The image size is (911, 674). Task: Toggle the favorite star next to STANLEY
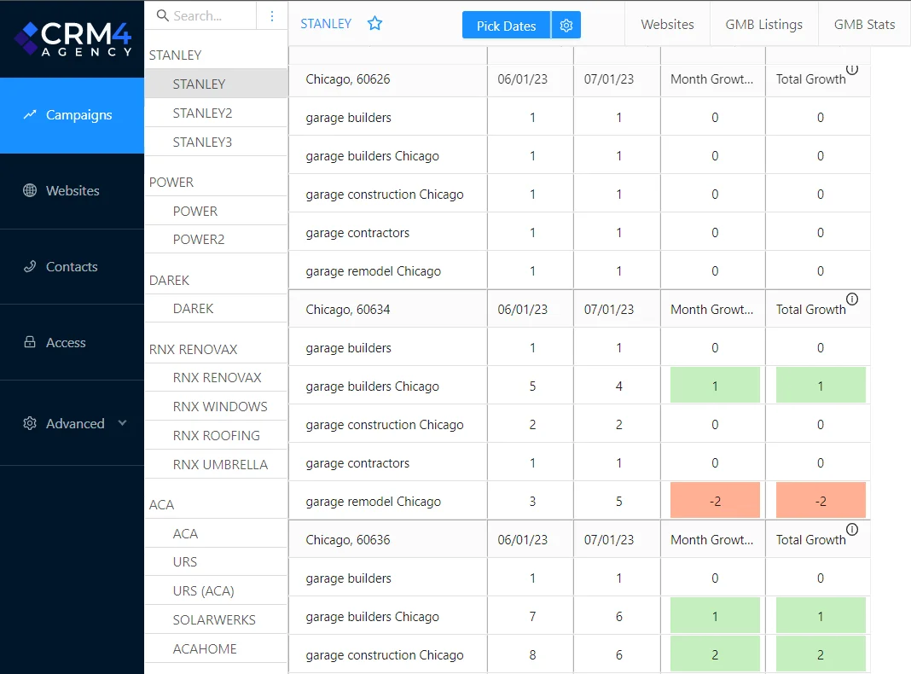[374, 25]
